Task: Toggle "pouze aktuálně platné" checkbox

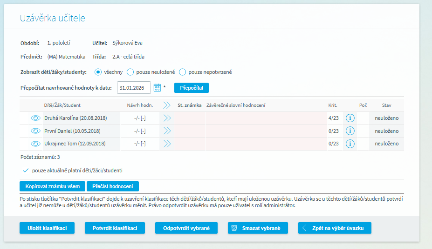Action: click(26, 170)
